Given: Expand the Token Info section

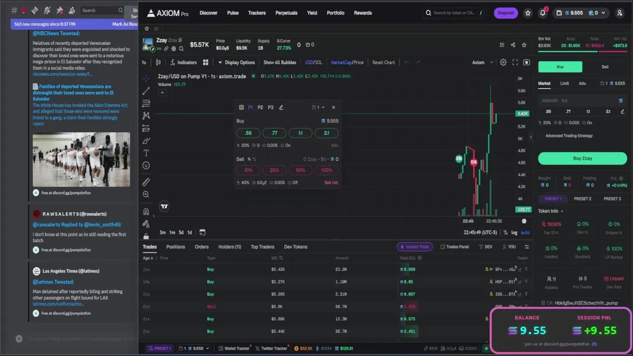Looking at the screenshot, I should tap(550, 211).
